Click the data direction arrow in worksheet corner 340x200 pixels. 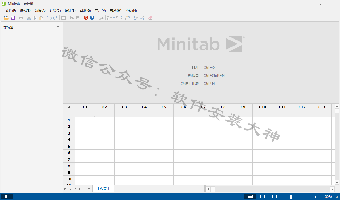tap(69, 107)
